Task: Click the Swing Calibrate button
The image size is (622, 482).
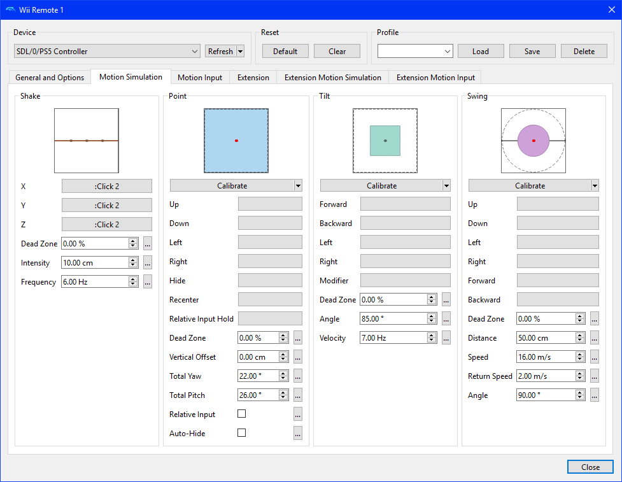Action: coord(530,186)
